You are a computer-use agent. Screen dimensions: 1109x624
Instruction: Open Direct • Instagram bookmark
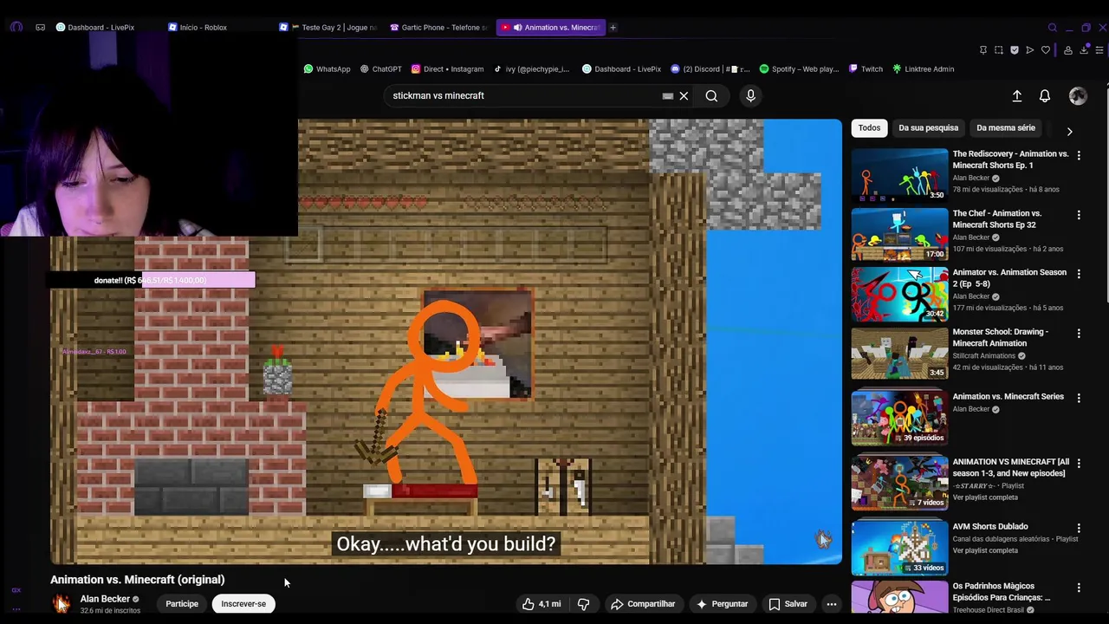pyautogui.click(x=447, y=69)
